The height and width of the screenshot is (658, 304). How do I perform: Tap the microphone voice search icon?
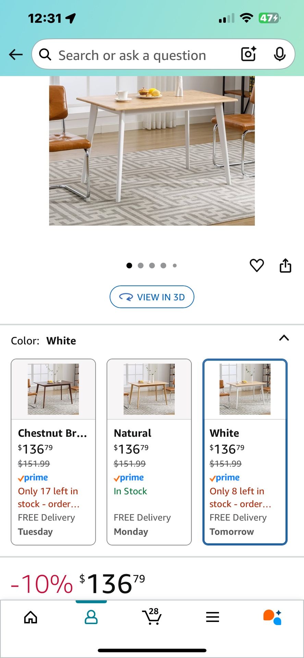click(280, 54)
